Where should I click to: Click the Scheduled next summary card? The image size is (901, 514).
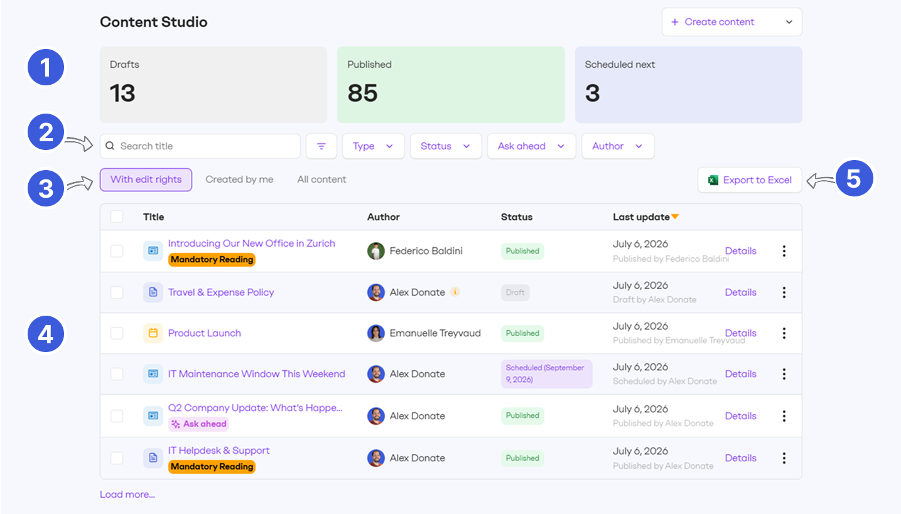[689, 85]
